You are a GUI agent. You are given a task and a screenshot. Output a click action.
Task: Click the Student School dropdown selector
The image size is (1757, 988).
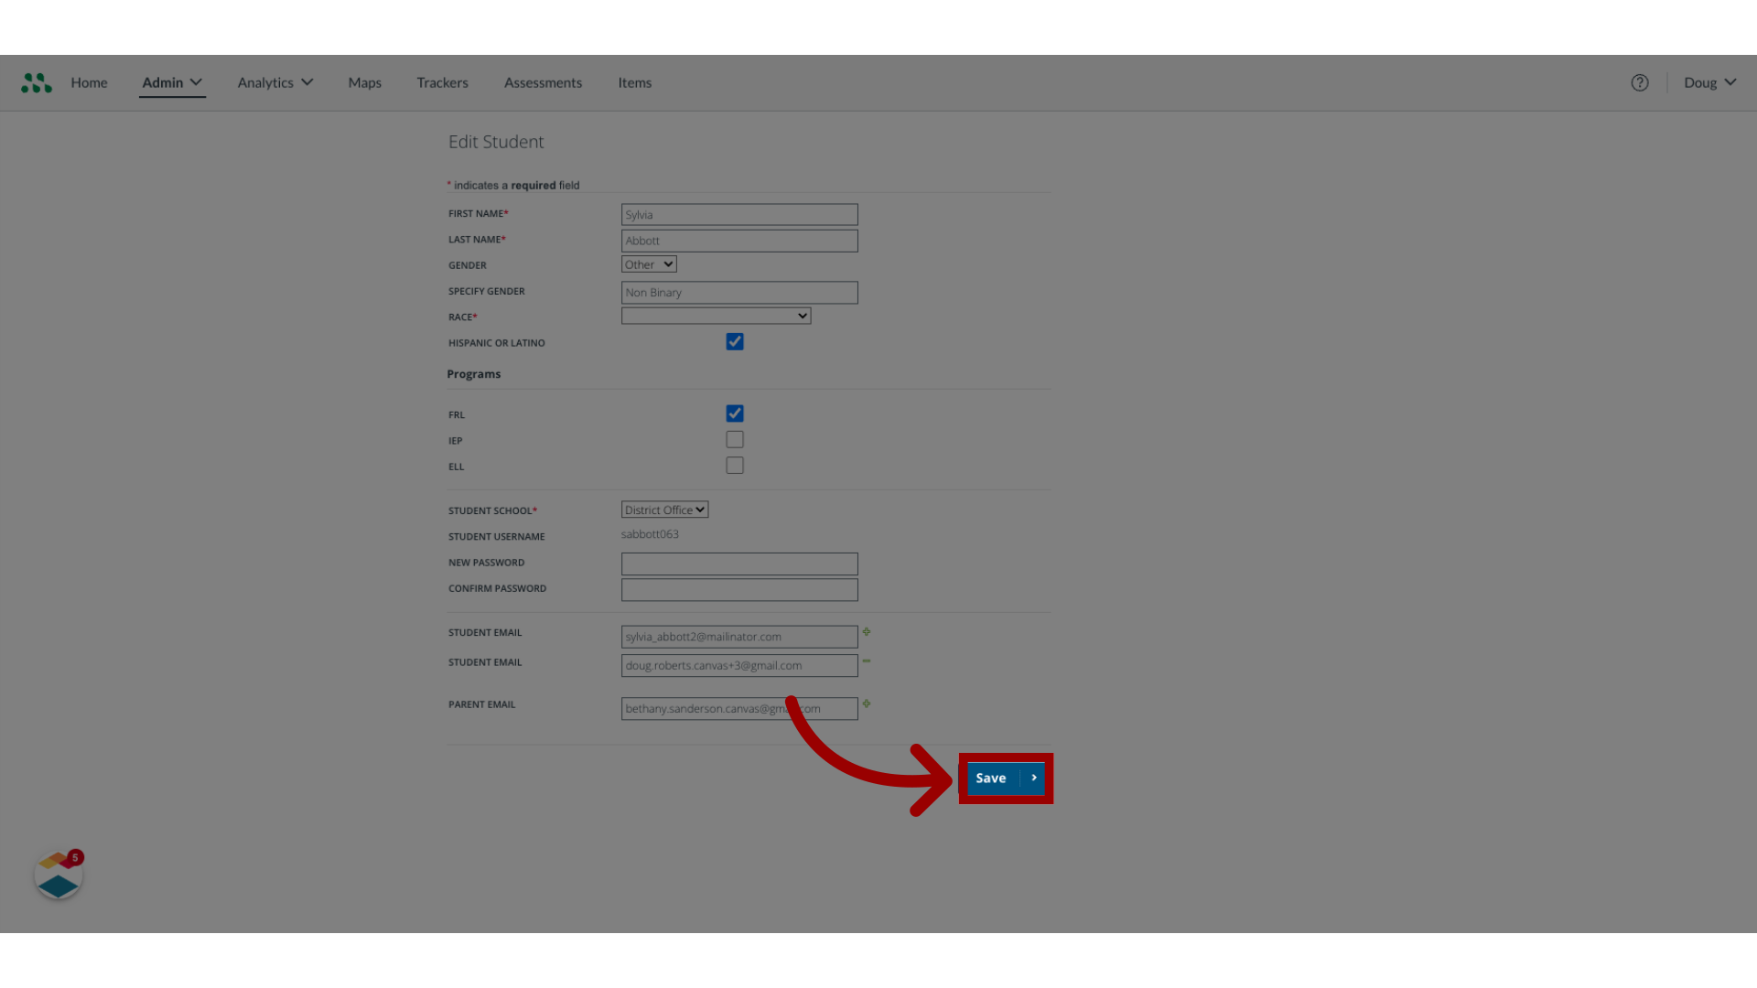663,509
